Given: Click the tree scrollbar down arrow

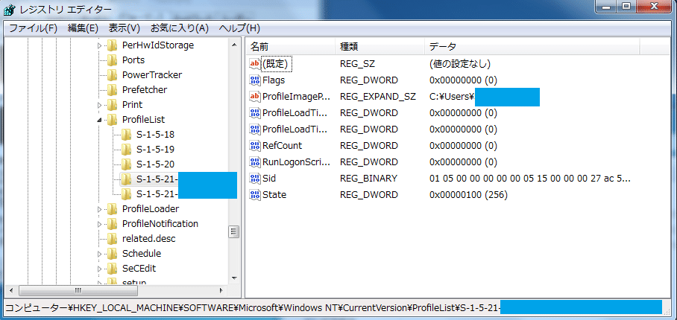Looking at the screenshot, I should 234,278.
